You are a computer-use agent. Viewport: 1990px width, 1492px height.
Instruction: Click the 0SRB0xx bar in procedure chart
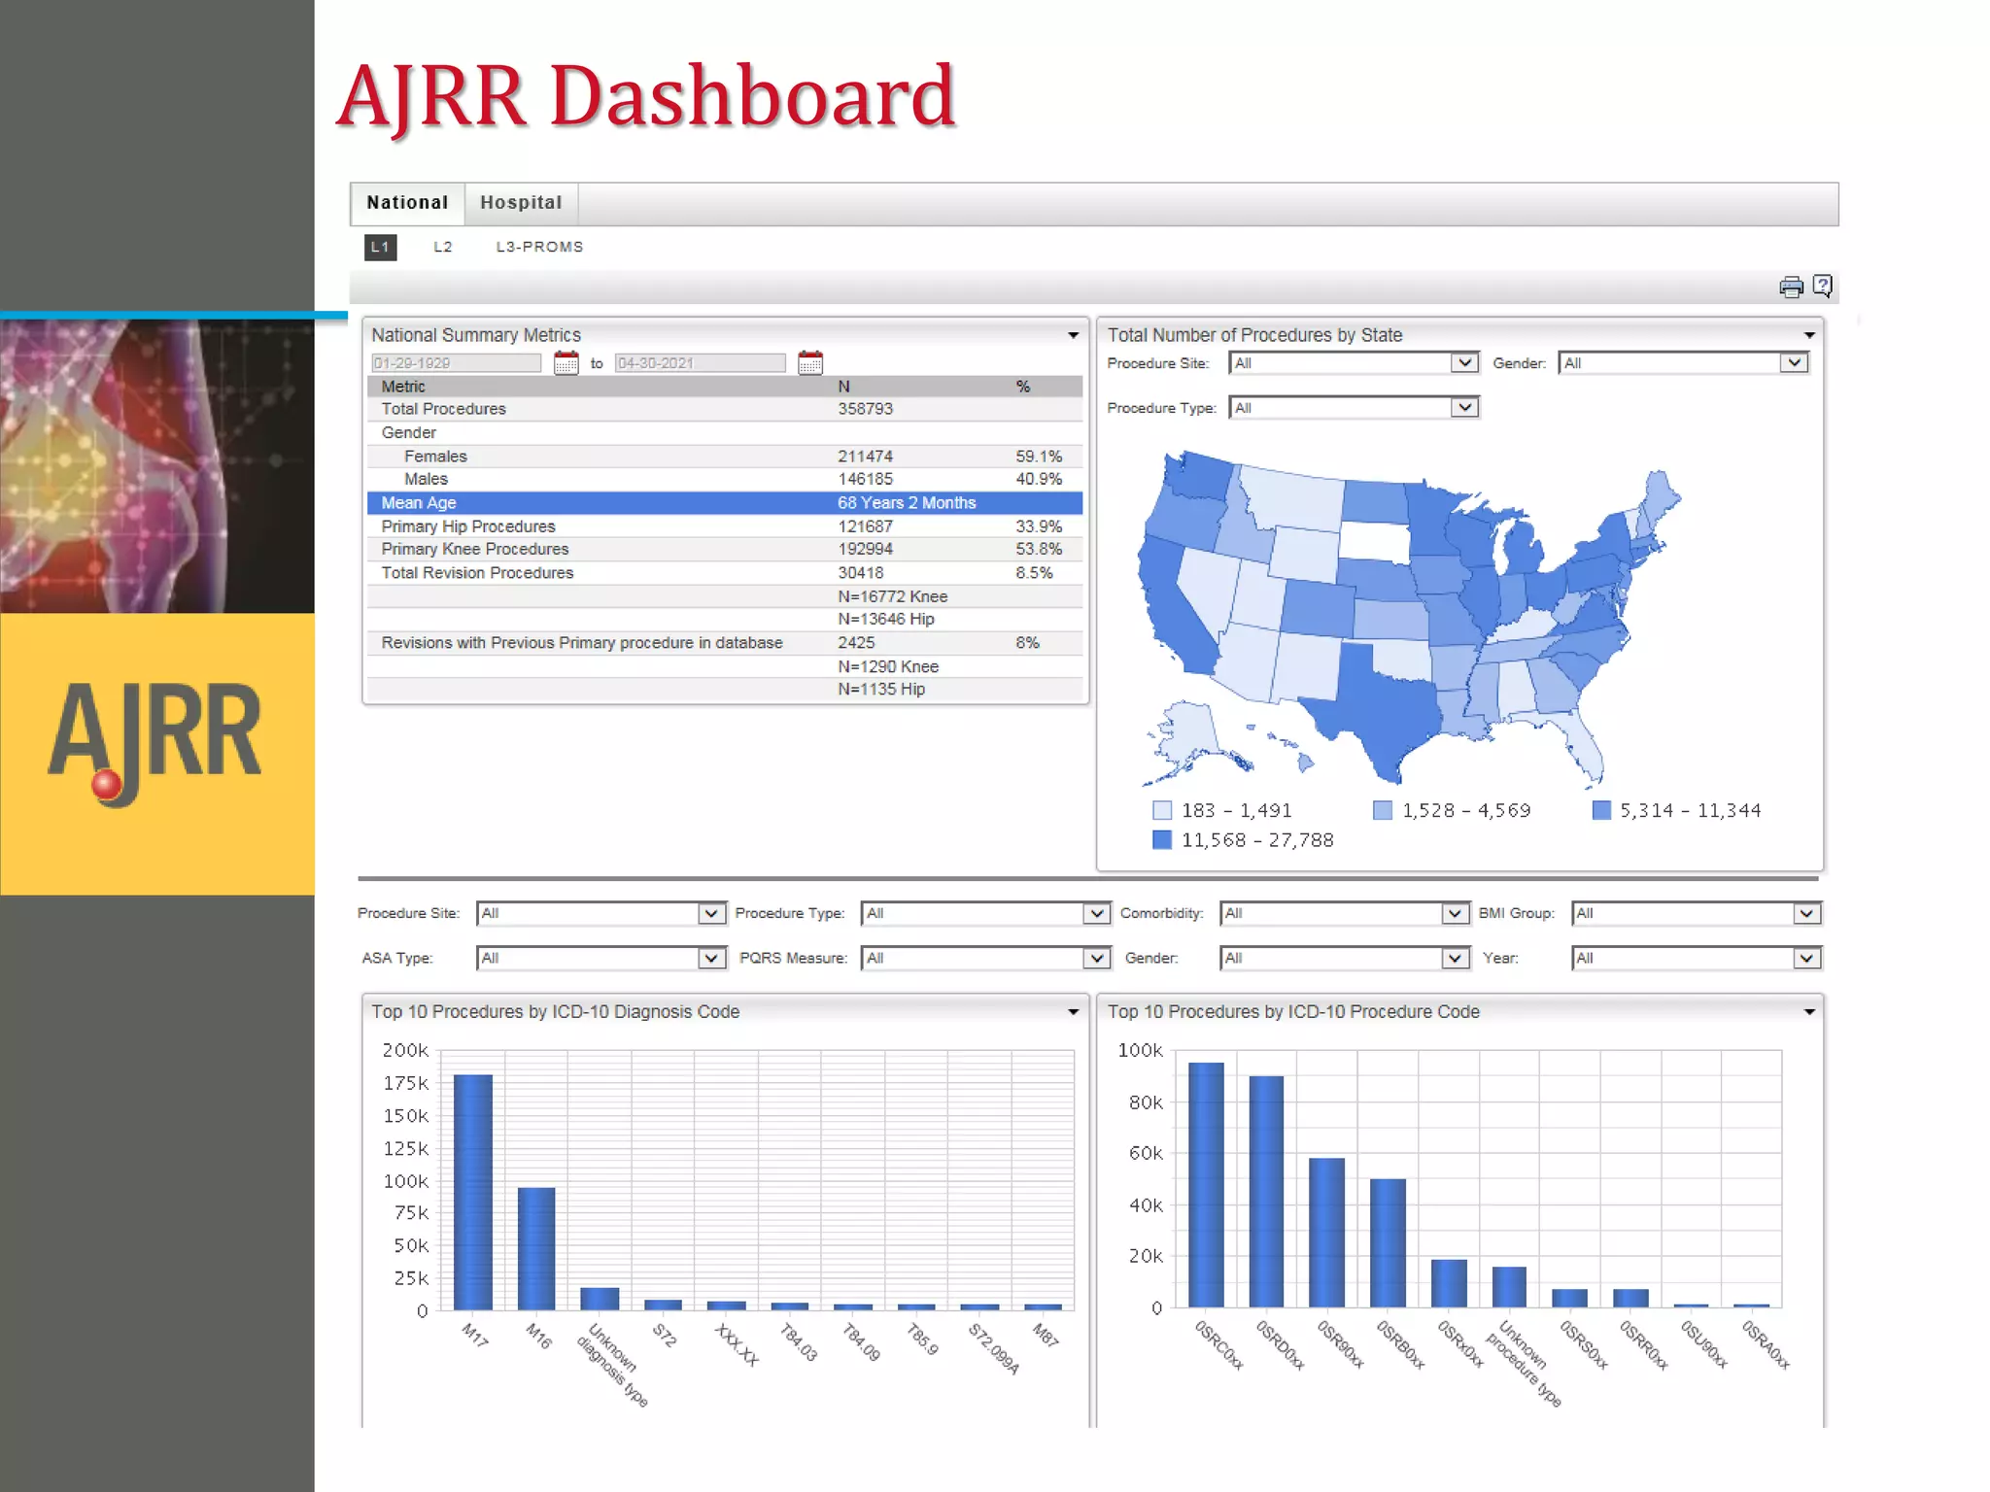(1388, 1242)
